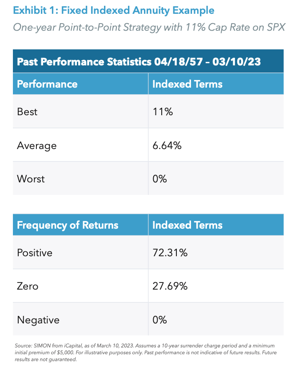Viewport: 299px width, 367px height.
Task: Click the 27.69% zero frequency value
Action: point(170,286)
